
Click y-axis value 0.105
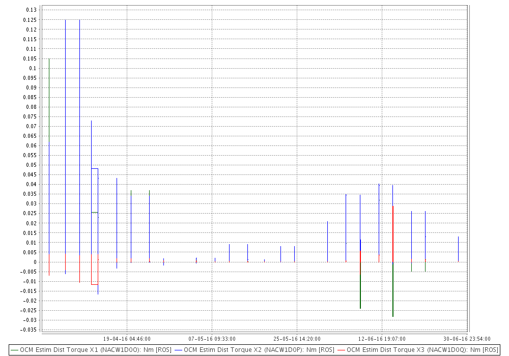click(30, 58)
